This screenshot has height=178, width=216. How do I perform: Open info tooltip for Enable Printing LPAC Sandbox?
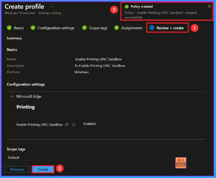74,125
